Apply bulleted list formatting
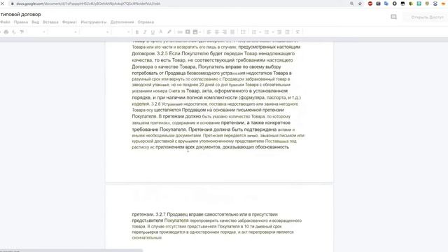The image size is (448, 252). [x=267, y=32]
